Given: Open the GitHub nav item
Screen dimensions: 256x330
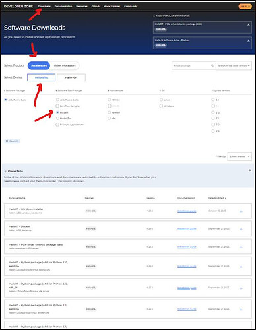Looking at the screenshot, I should (96, 6).
